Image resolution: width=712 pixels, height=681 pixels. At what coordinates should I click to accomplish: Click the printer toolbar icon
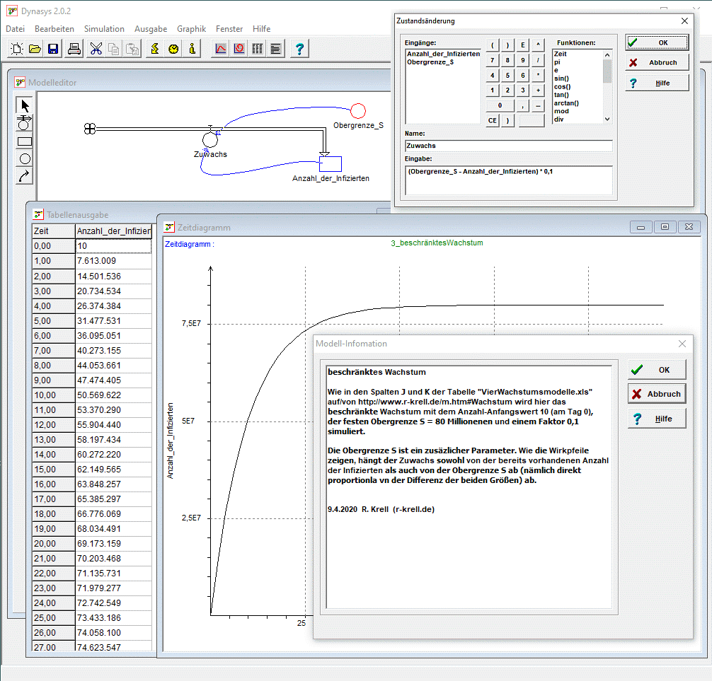click(74, 49)
